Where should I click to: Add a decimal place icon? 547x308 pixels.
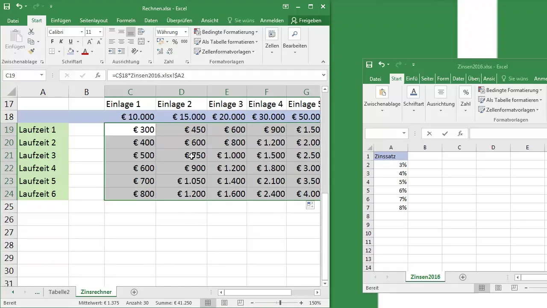click(160, 51)
